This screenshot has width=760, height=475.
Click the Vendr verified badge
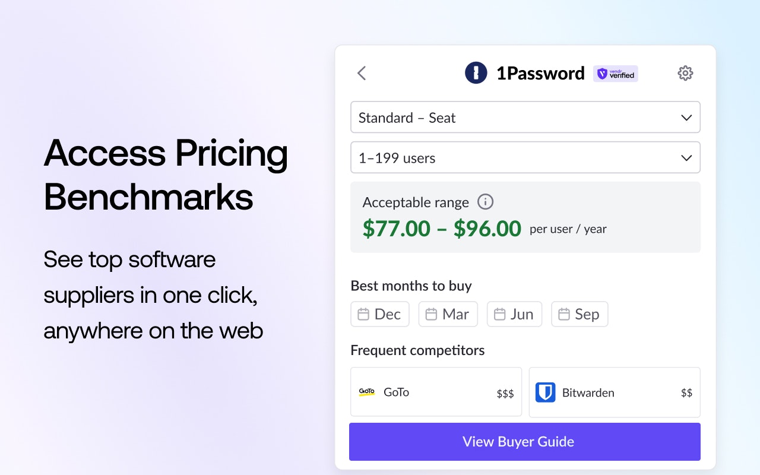pos(615,74)
